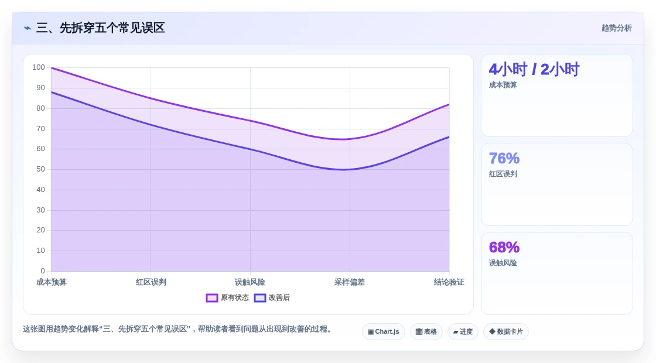Select the 76% value

[504, 159]
